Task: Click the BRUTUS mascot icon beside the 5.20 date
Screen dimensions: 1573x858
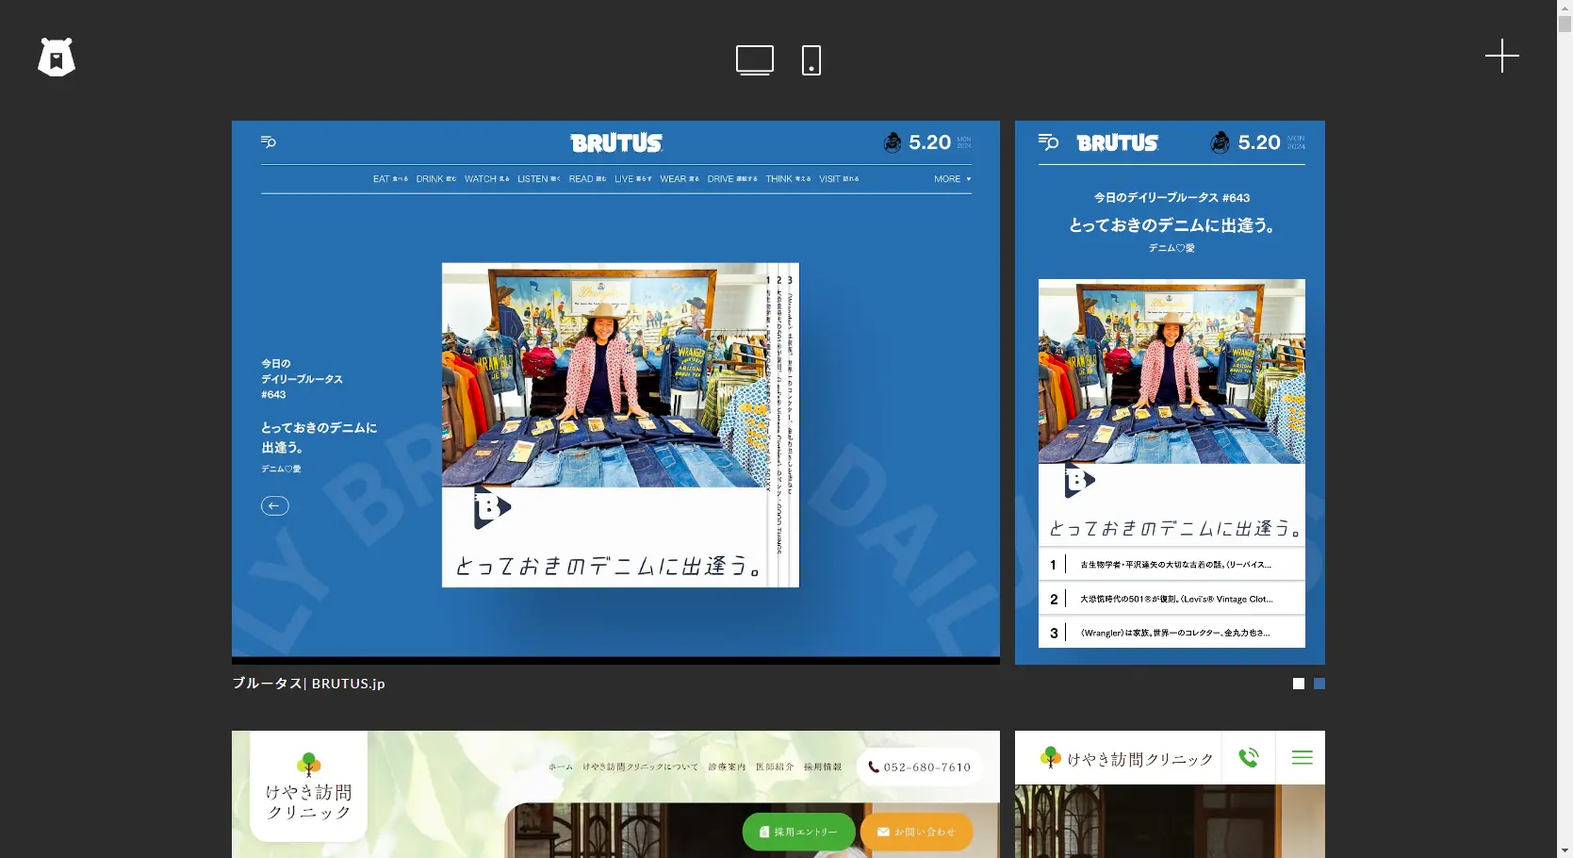Action: [x=892, y=142]
